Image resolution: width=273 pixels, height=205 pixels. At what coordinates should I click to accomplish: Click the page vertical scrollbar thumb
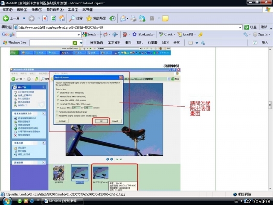[270, 105]
